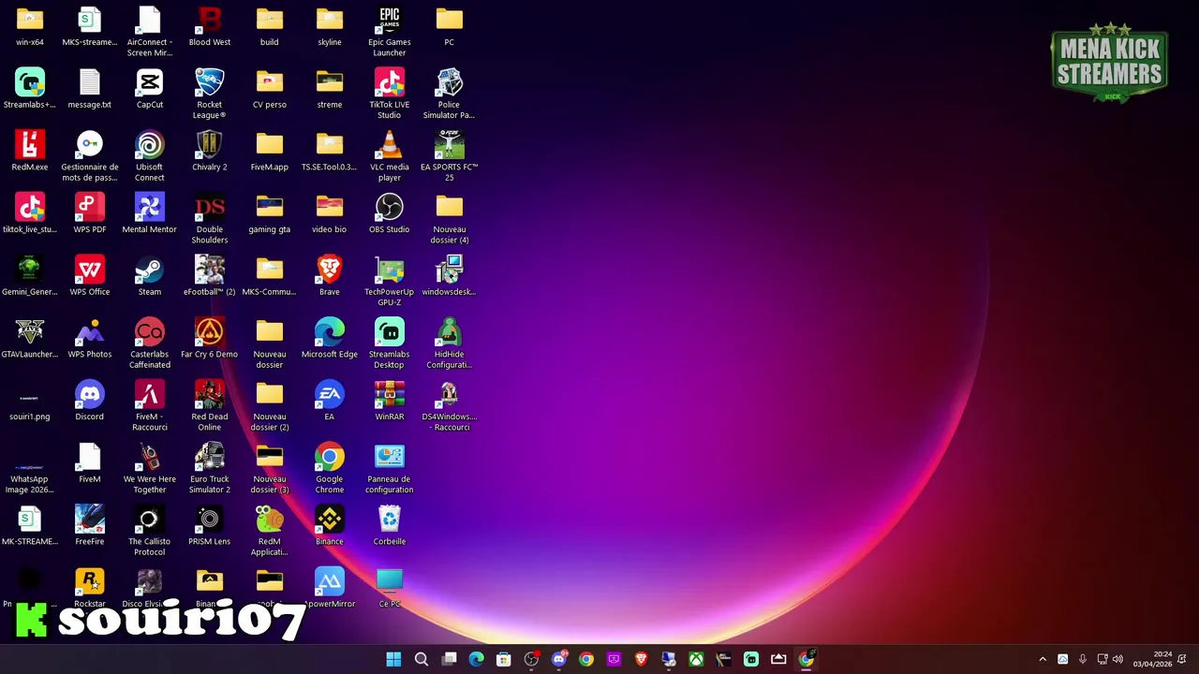Open the Ubisoft Connect shortcut
Image resolution: width=1199 pixels, height=674 pixels.
[150, 155]
